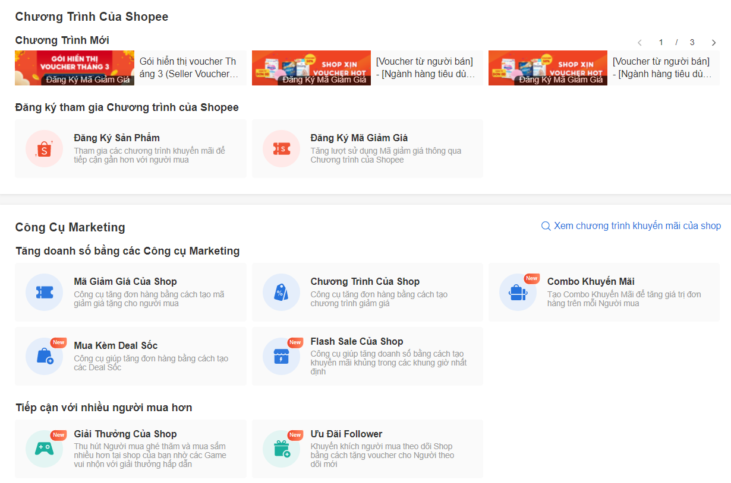This screenshot has width=731, height=483.
Task: Open the middle Shop Xịn Voucher Hot banner
Action: pyautogui.click(x=311, y=68)
